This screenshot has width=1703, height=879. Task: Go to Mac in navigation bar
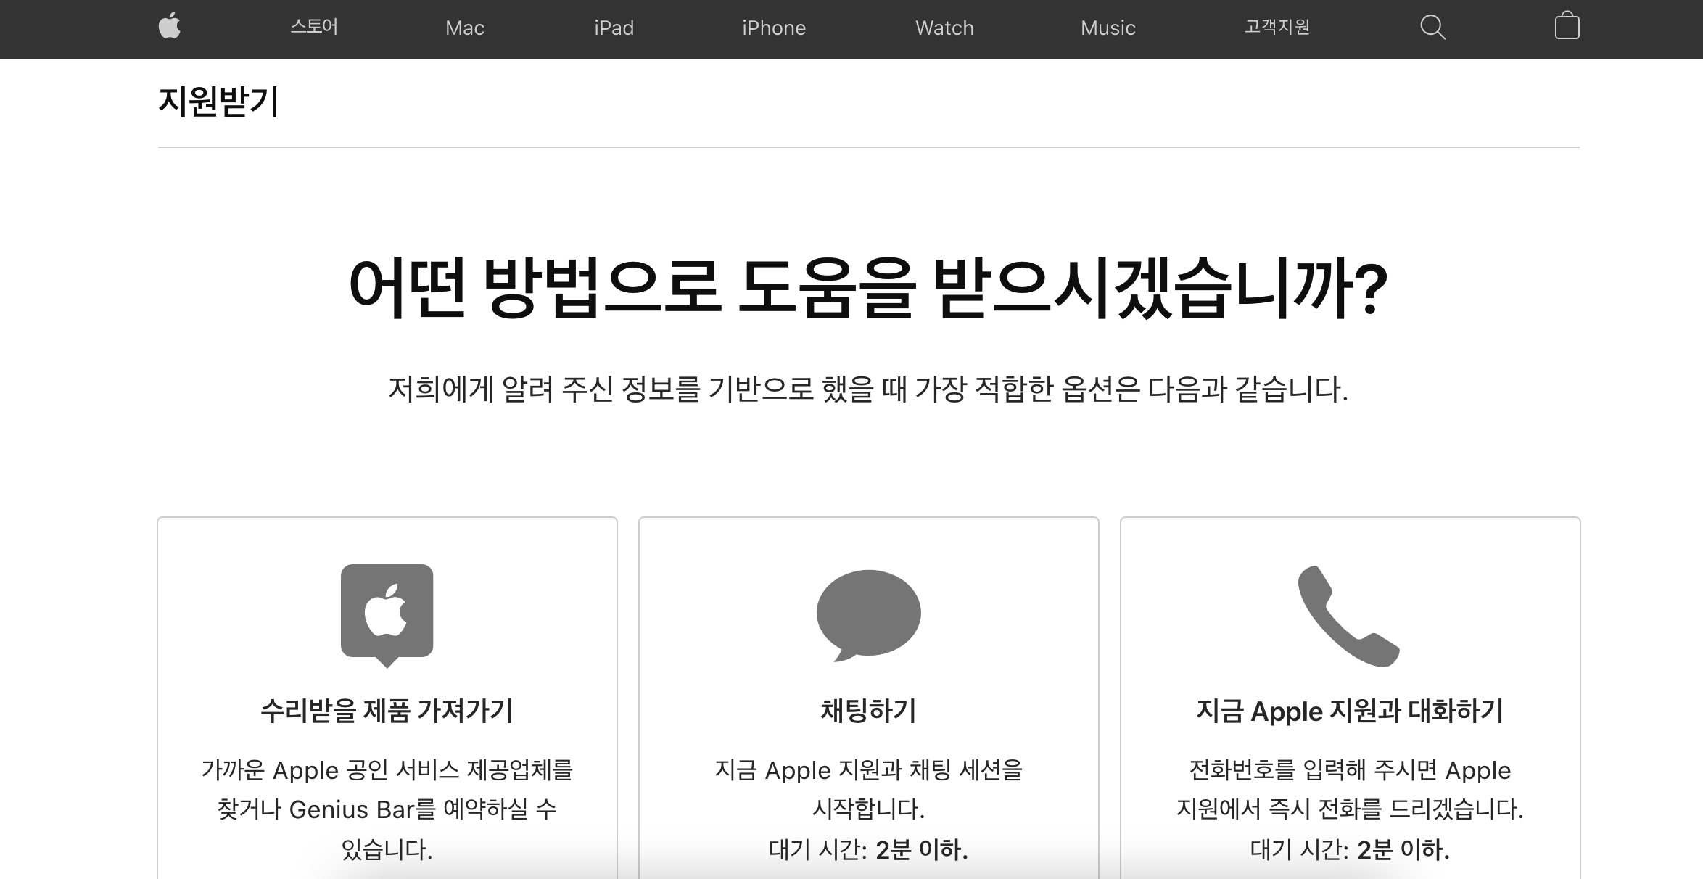pyautogui.click(x=465, y=28)
